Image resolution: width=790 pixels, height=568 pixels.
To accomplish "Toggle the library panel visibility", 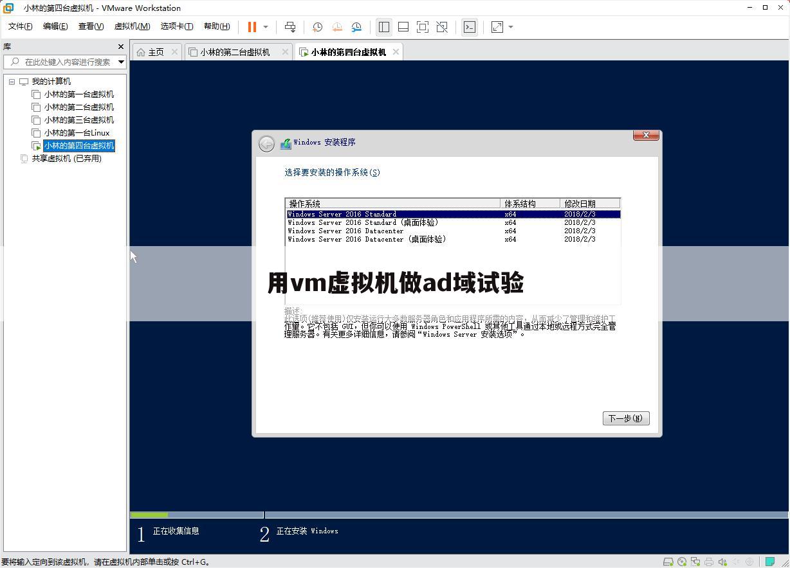I will pyautogui.click(x=384, y=27).
